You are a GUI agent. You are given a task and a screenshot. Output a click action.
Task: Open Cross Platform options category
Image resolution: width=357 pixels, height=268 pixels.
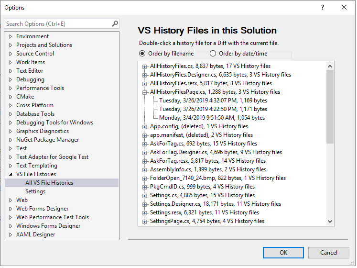tap(34, 105)
